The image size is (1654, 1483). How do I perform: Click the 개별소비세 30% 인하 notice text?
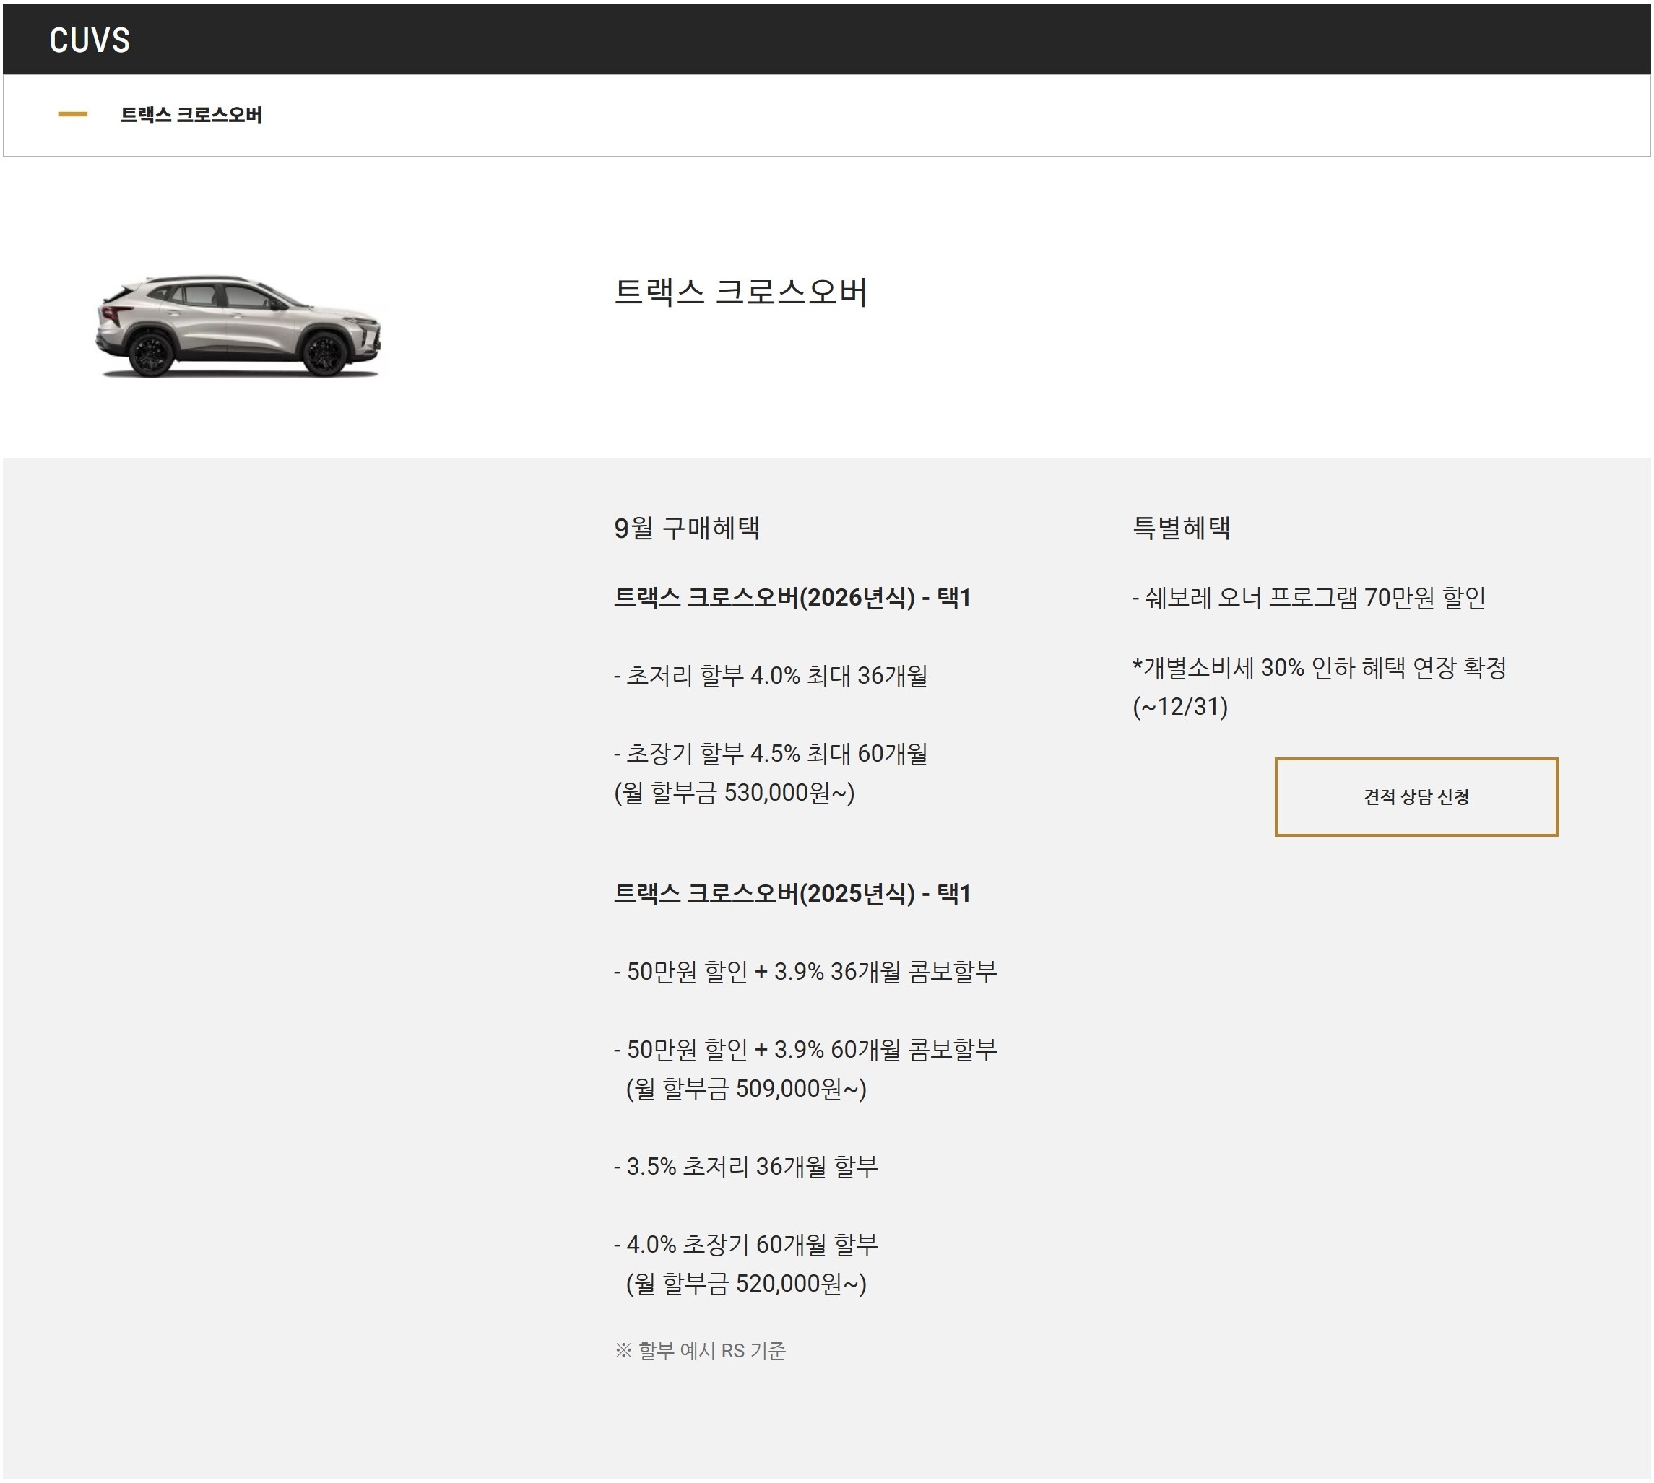coord(1318,668)
